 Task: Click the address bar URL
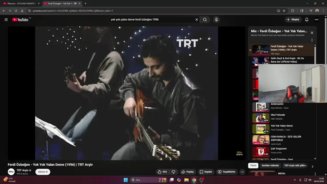pyautogui.click(x=73, y=11)
